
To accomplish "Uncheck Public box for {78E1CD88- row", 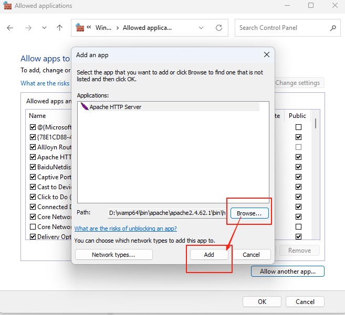I will tap(298, 137).
